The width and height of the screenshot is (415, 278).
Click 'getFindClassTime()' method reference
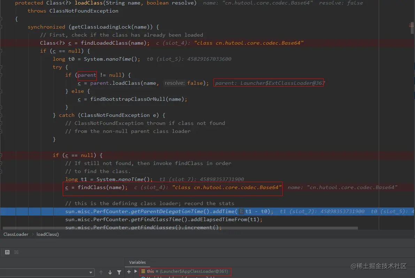pos(159,219)
